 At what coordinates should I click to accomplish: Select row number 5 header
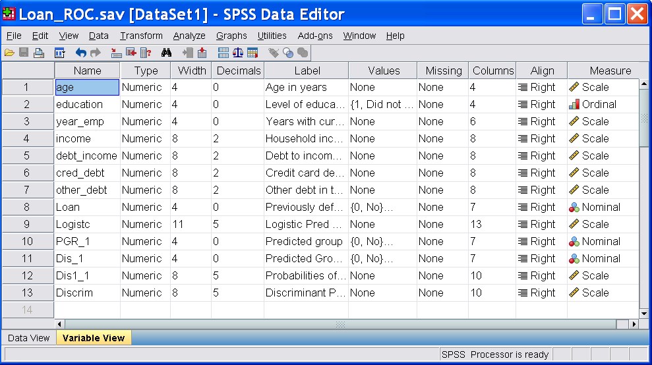[x=28, y=155]
